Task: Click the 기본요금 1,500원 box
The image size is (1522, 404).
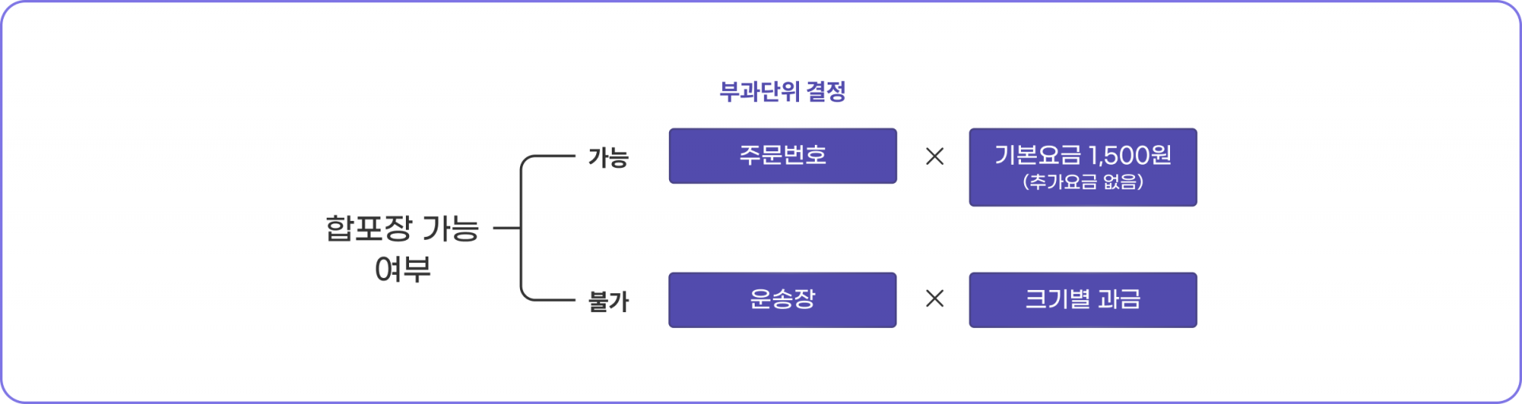Action: click(x=1083, y=167)
